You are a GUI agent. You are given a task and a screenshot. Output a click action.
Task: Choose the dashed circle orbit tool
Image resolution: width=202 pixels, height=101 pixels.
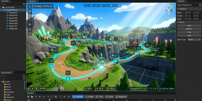30,20
